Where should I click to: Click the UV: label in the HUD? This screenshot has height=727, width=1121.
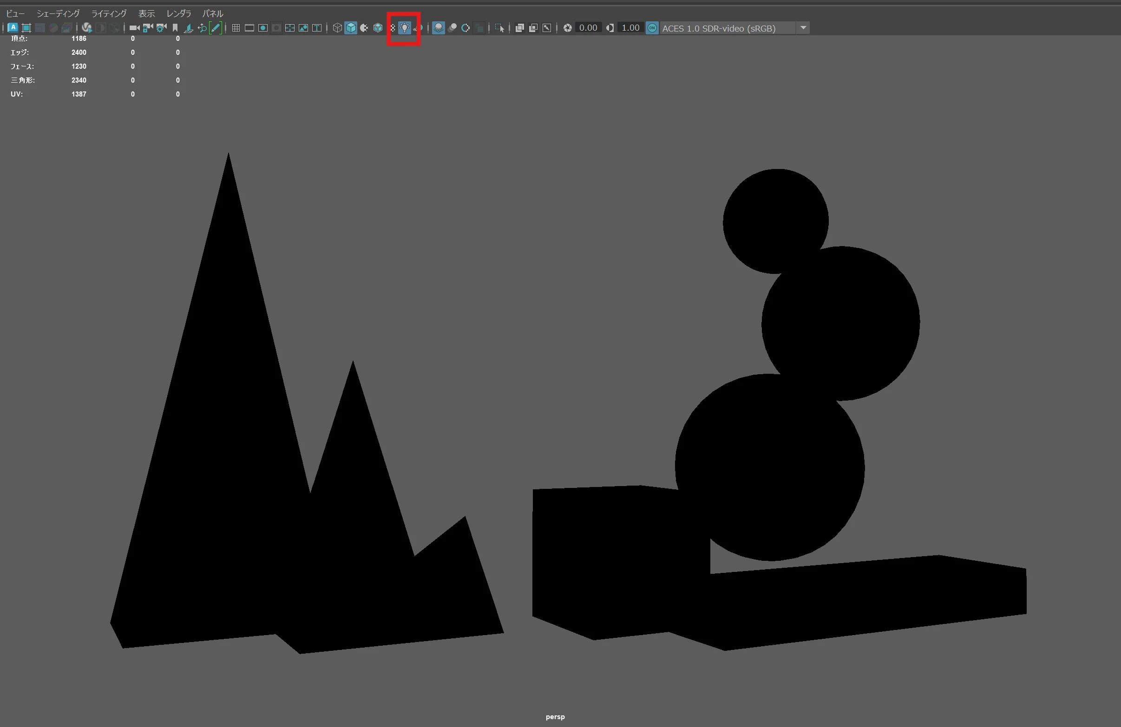(16, 94)
